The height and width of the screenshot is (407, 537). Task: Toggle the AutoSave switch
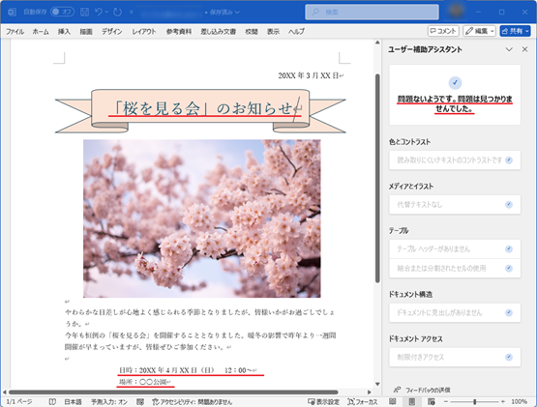(x=62, y=12)
